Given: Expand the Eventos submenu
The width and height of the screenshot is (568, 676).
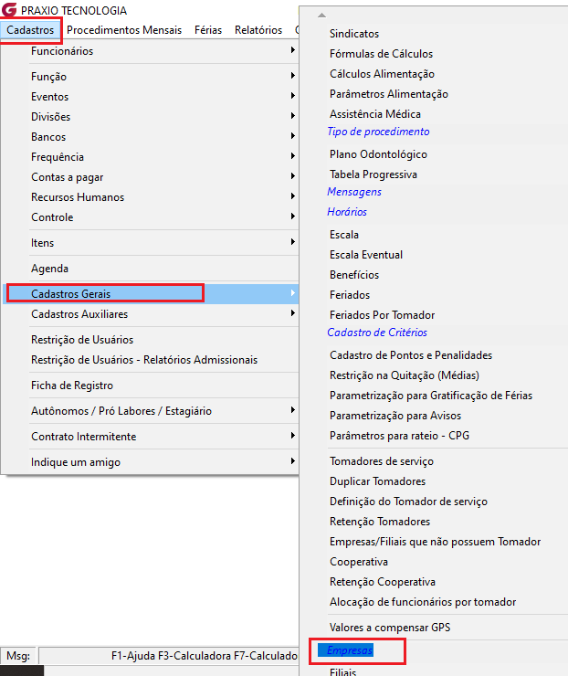Looking at the screenshot, I should (151, 97).
